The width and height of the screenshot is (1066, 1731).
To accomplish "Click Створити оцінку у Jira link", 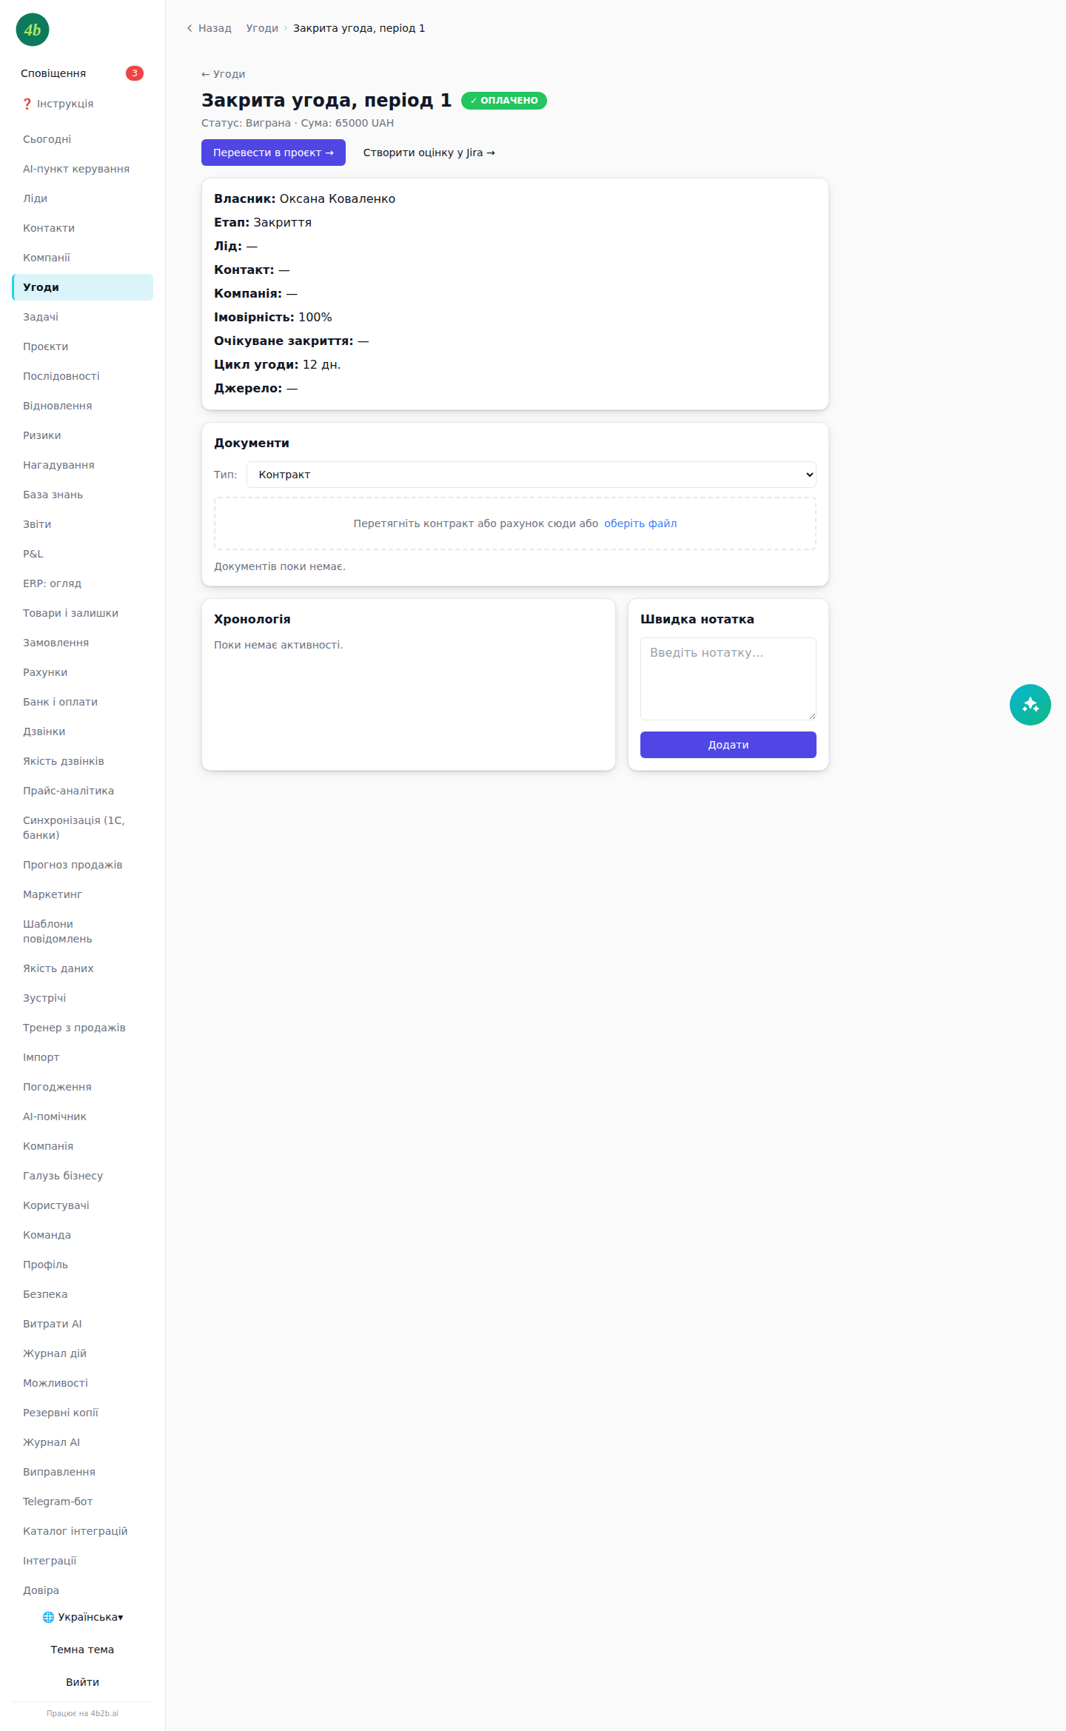I will [x=429, y=153].
